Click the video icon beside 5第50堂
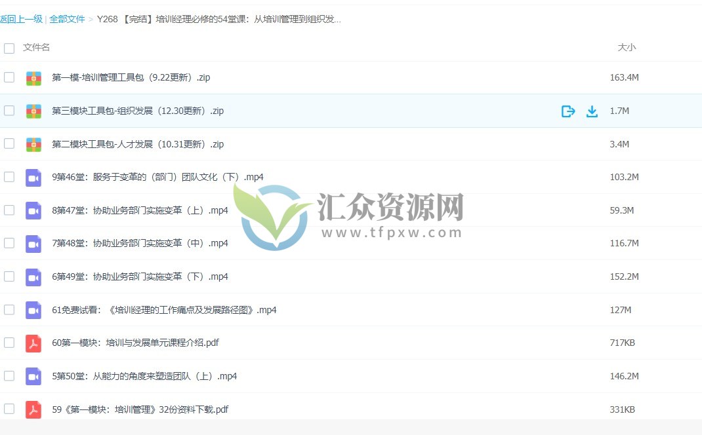 [33, 375]
